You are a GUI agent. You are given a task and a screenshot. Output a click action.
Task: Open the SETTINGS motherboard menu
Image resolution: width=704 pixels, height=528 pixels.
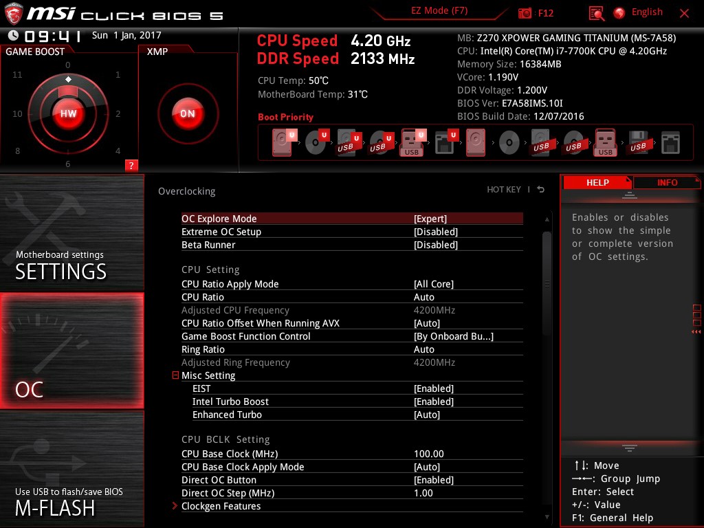(x=71, y=234)
